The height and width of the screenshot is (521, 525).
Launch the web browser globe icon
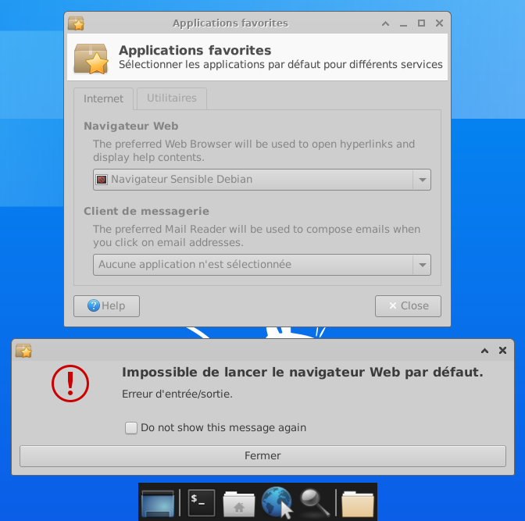click(277, 502)
